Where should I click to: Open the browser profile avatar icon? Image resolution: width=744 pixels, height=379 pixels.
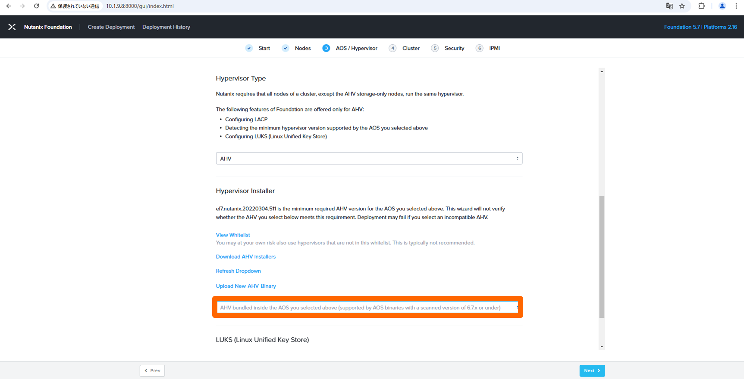click(x=722, y=6)
